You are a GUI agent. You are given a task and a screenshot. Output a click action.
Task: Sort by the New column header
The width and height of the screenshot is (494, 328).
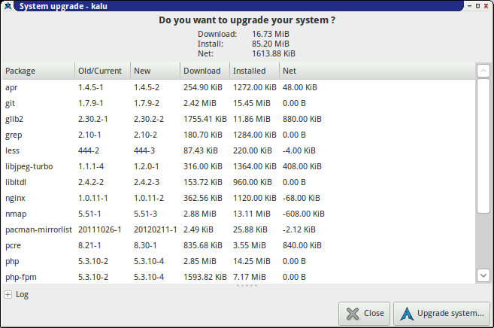pos(156,71)
